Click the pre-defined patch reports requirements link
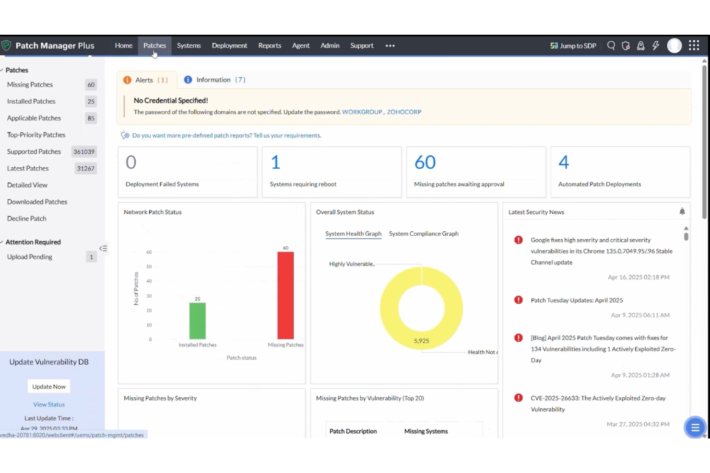 coord(226,136)
